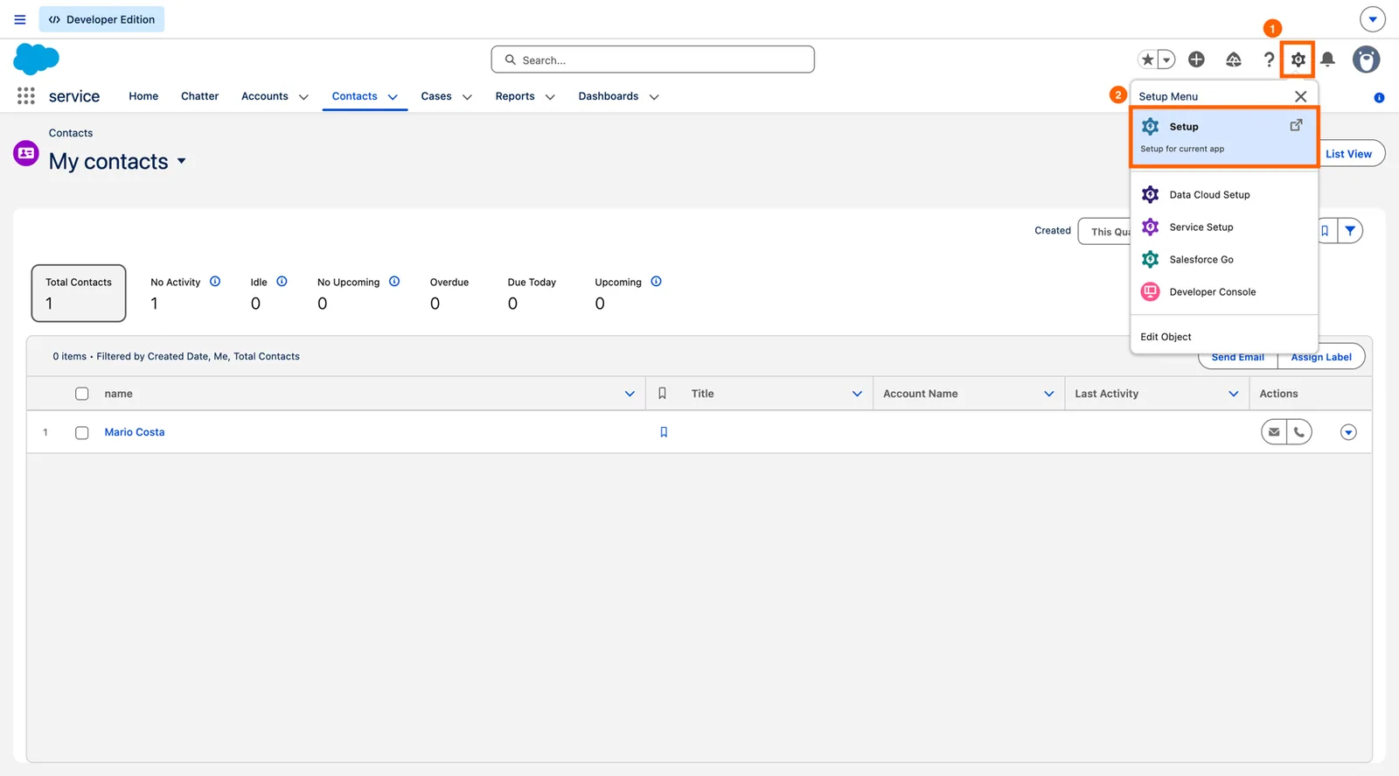1399x776 pixels.
Task: Close the Setup Menu panel
Action: (1300, 96)
